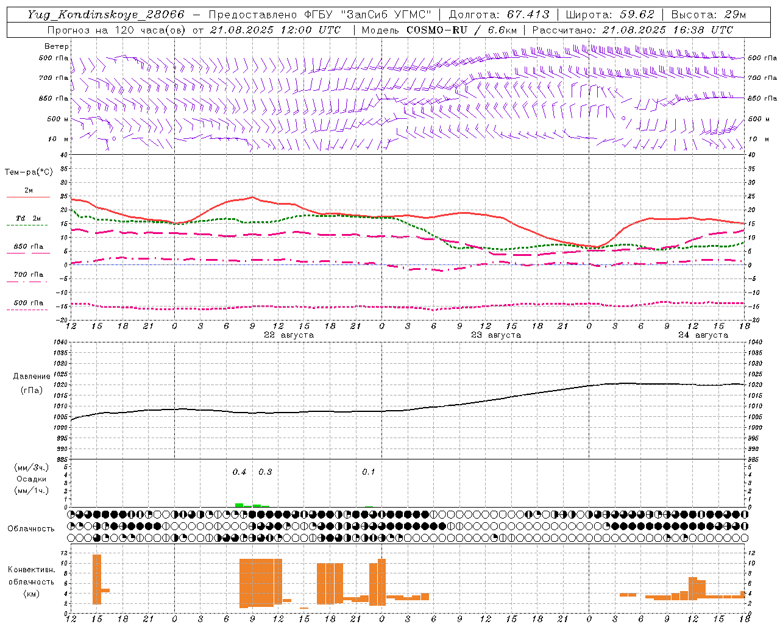Viewport: 780px width, 624px height.
Task: Click the green precipitation bar under 0.4
Action: 239,505
